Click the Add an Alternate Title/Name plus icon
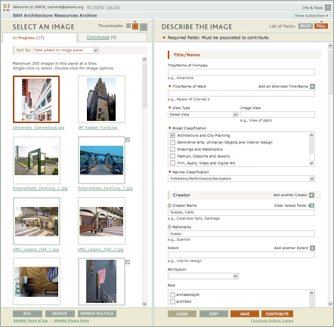The image size is (334, 327). (312, 87)
